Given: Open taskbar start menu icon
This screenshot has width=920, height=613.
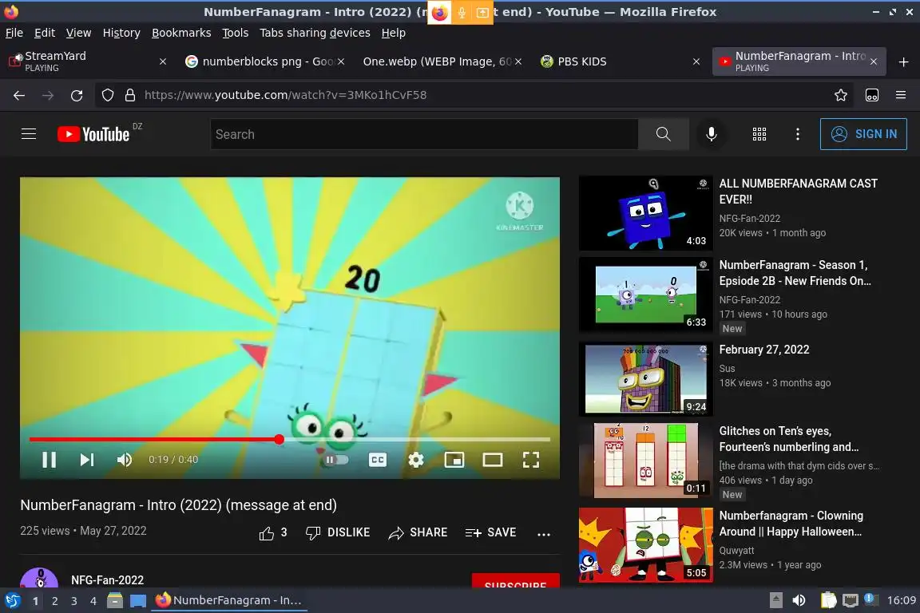Looking at the screenshot, I should 12,601.
